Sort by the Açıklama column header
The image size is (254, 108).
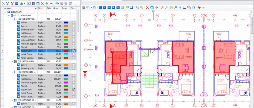(19, 8)
